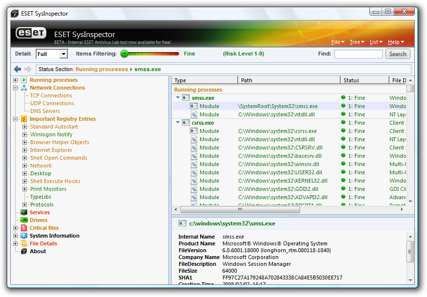Click the Important Registry Entries icon
Image resolution: width=427 pixels, height=297 pixels.
(23, 119)
